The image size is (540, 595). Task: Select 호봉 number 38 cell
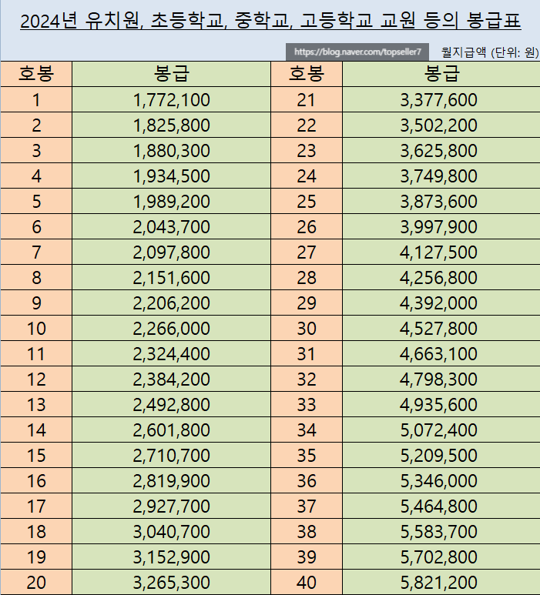[307, 532]
